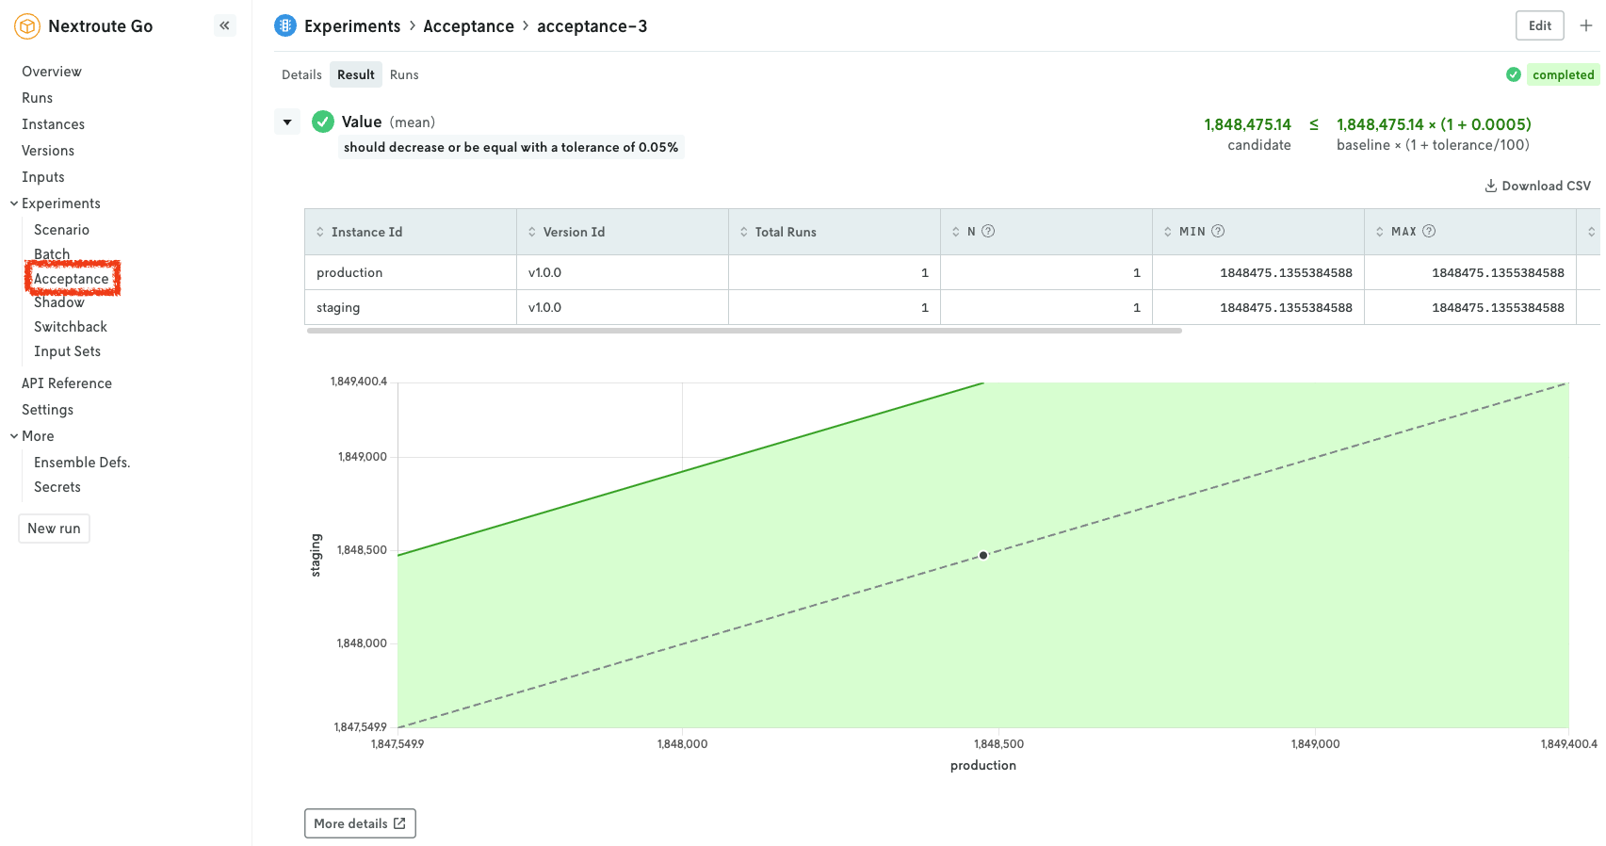Open Secrets in sidebar
Viewport: 1606px width, 846px height.
coord(57,487)
